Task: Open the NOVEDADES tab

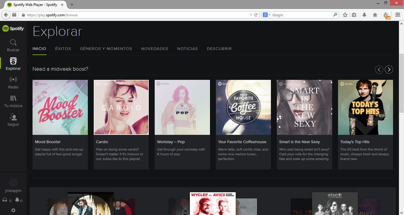Action: [x=154, y=49]
